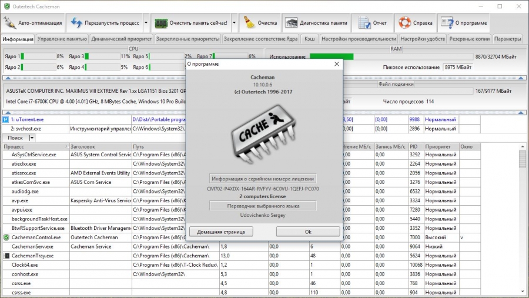
Task: Click the Авто-оптимизация wand icon
Action: pos(9,23)
